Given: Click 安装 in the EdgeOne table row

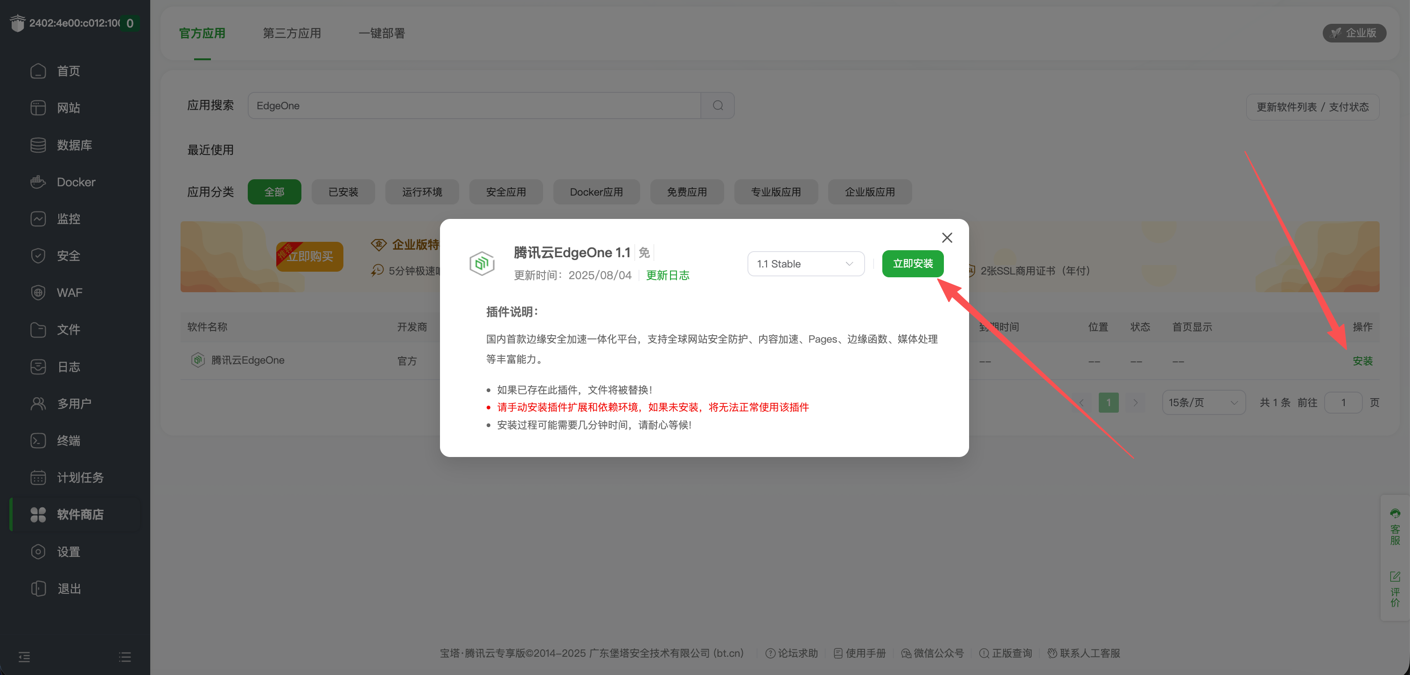Looking at the screenshot, I should (x=1362, y=361).
